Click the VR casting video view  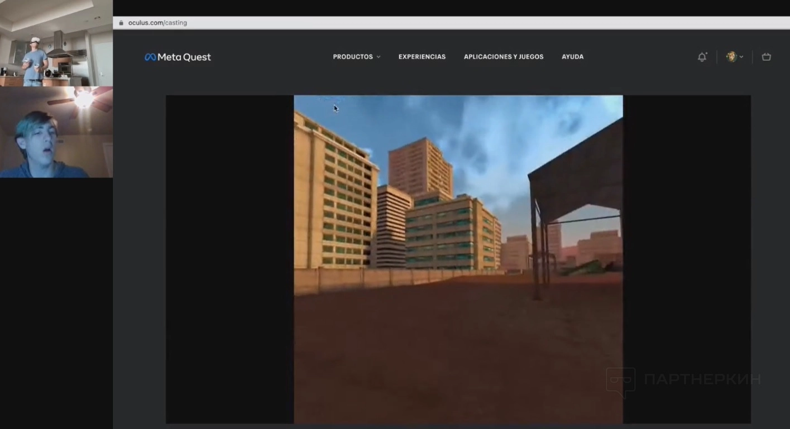458,259
